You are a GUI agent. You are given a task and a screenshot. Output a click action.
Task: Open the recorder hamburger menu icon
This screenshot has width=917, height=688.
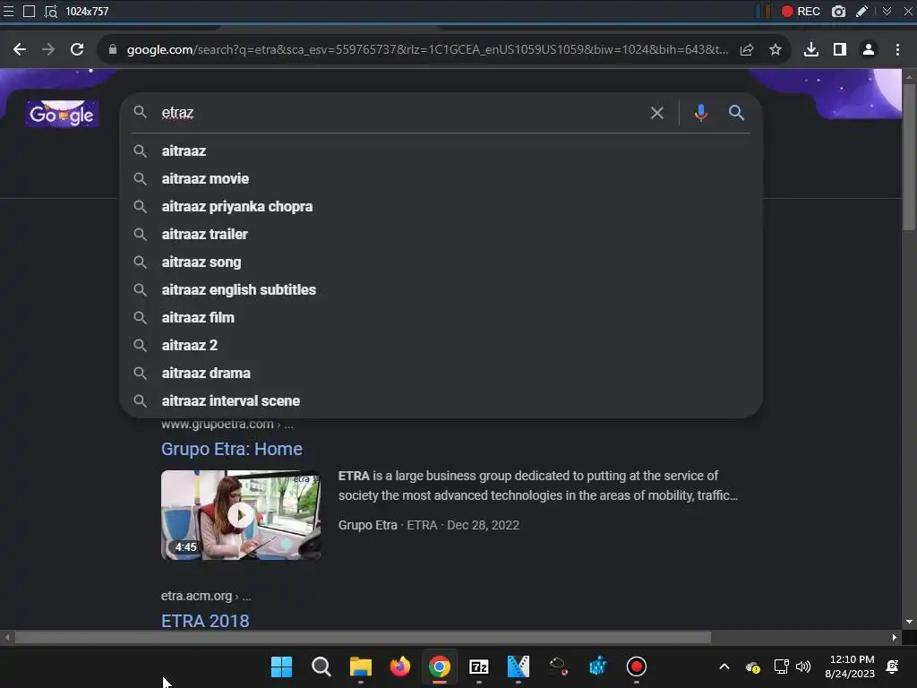click(x=8, y=11)
